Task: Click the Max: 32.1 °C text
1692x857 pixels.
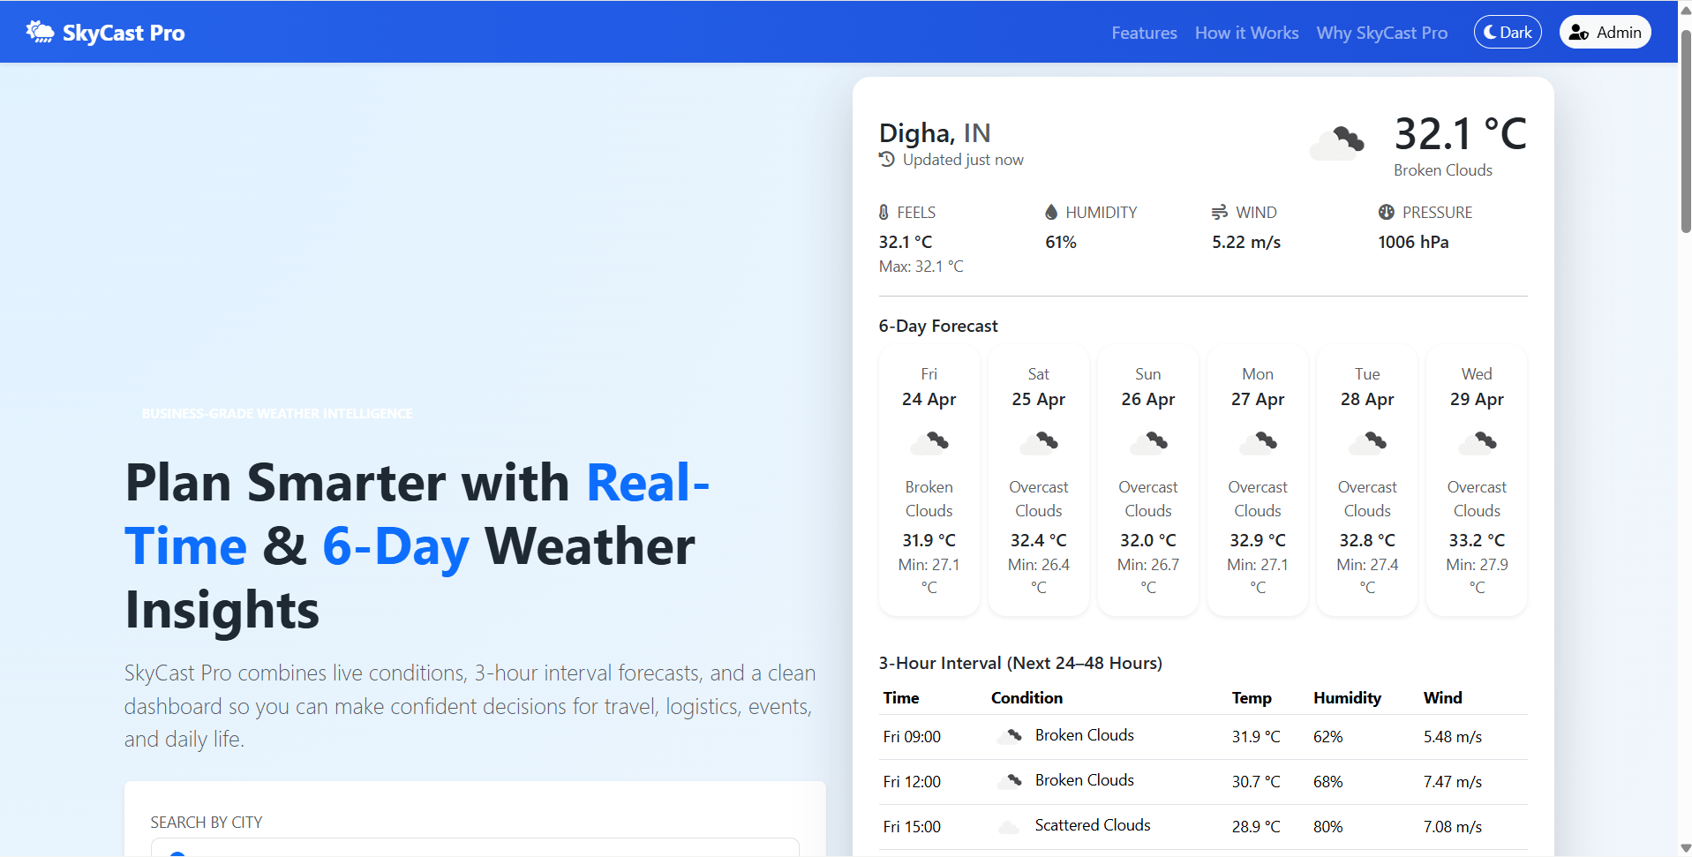Action: click(921, 267)
